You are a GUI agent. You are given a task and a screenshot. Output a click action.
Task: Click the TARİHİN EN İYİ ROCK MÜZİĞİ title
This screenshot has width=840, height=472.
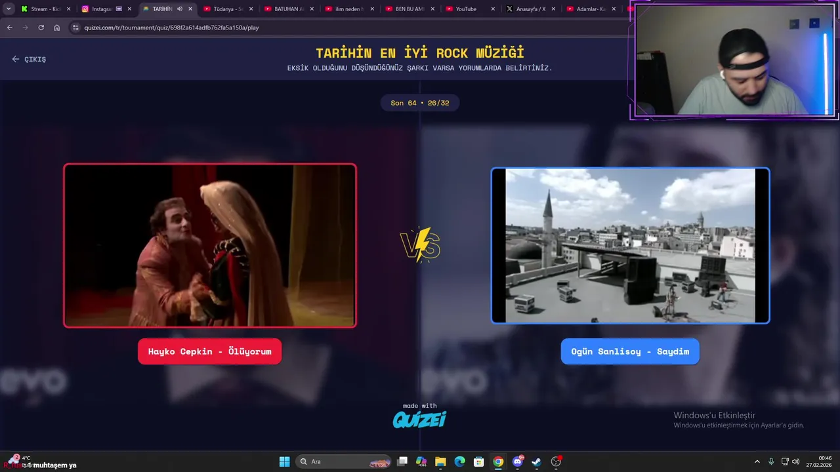pyautogui.click(x=420, y=53)
